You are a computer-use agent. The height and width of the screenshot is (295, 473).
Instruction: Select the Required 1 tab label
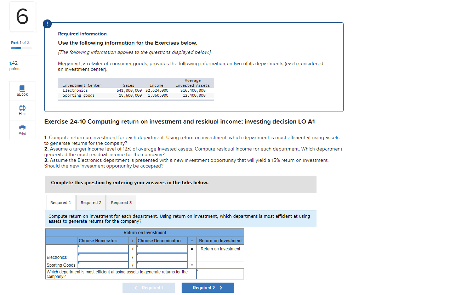click(60, 202)
